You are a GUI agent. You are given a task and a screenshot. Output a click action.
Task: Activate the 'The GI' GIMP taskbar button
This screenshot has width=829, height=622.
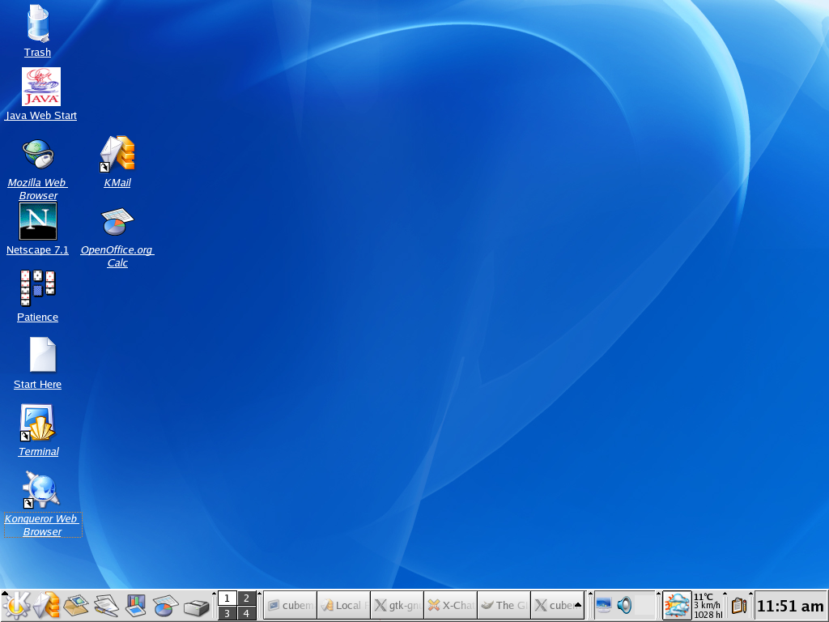[x=504, y=606]
